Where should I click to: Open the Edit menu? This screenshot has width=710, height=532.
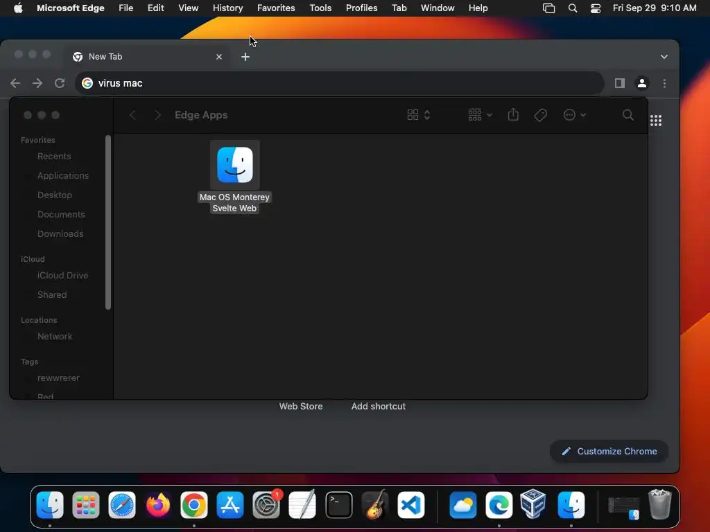pyautogui.click(x=156, y=8)
